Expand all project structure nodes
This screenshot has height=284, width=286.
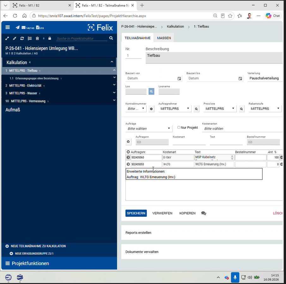tap(7, 38)
